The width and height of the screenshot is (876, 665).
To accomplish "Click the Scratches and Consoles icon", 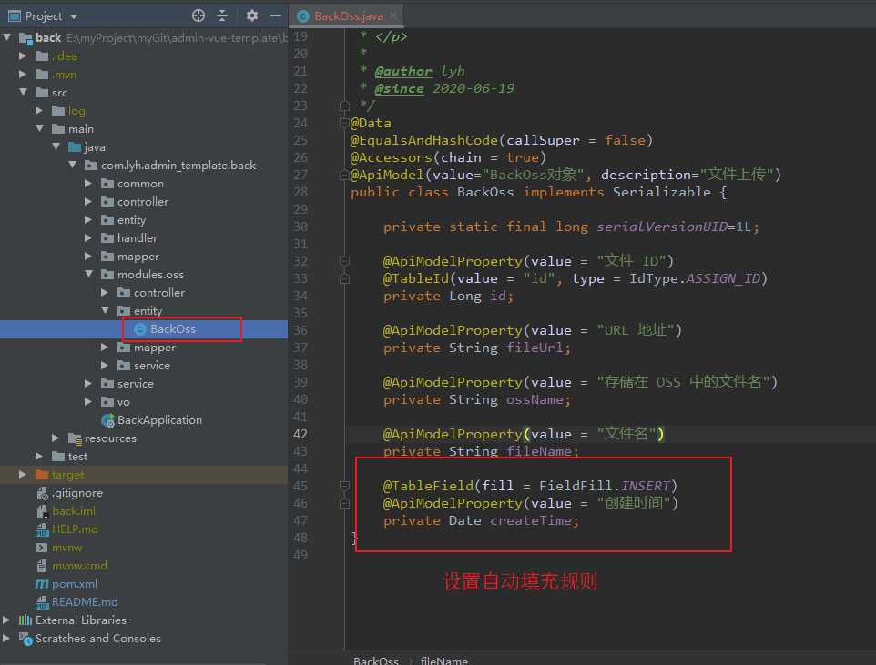I will tap(25, 639).
